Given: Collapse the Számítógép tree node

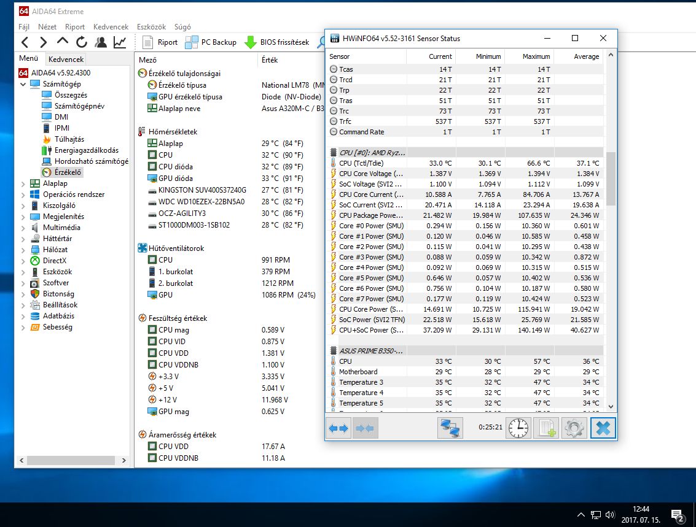Looking at the screenshot, I should pyautogui.click(x=23, y=84).
